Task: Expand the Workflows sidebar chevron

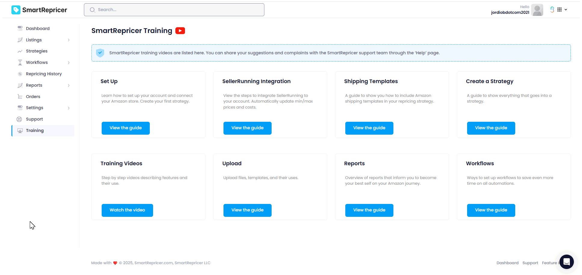Action: click(69, 63)
